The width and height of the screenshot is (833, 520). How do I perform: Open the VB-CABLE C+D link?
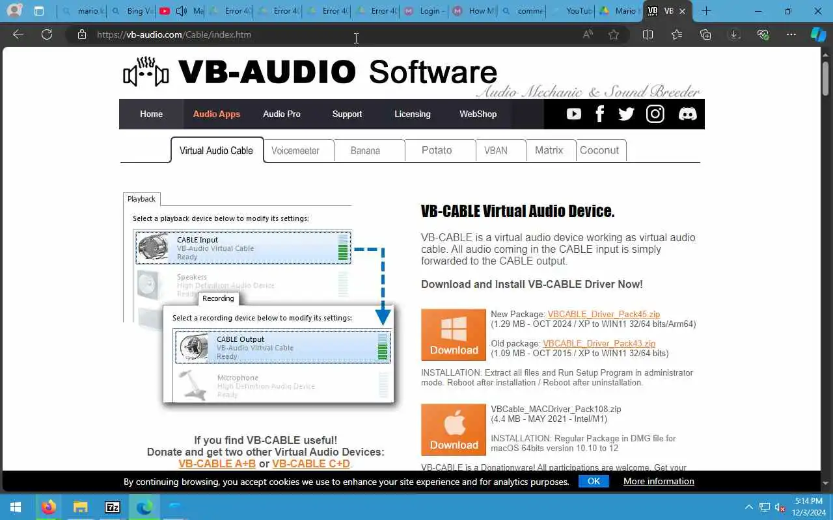tap(311, 463)
